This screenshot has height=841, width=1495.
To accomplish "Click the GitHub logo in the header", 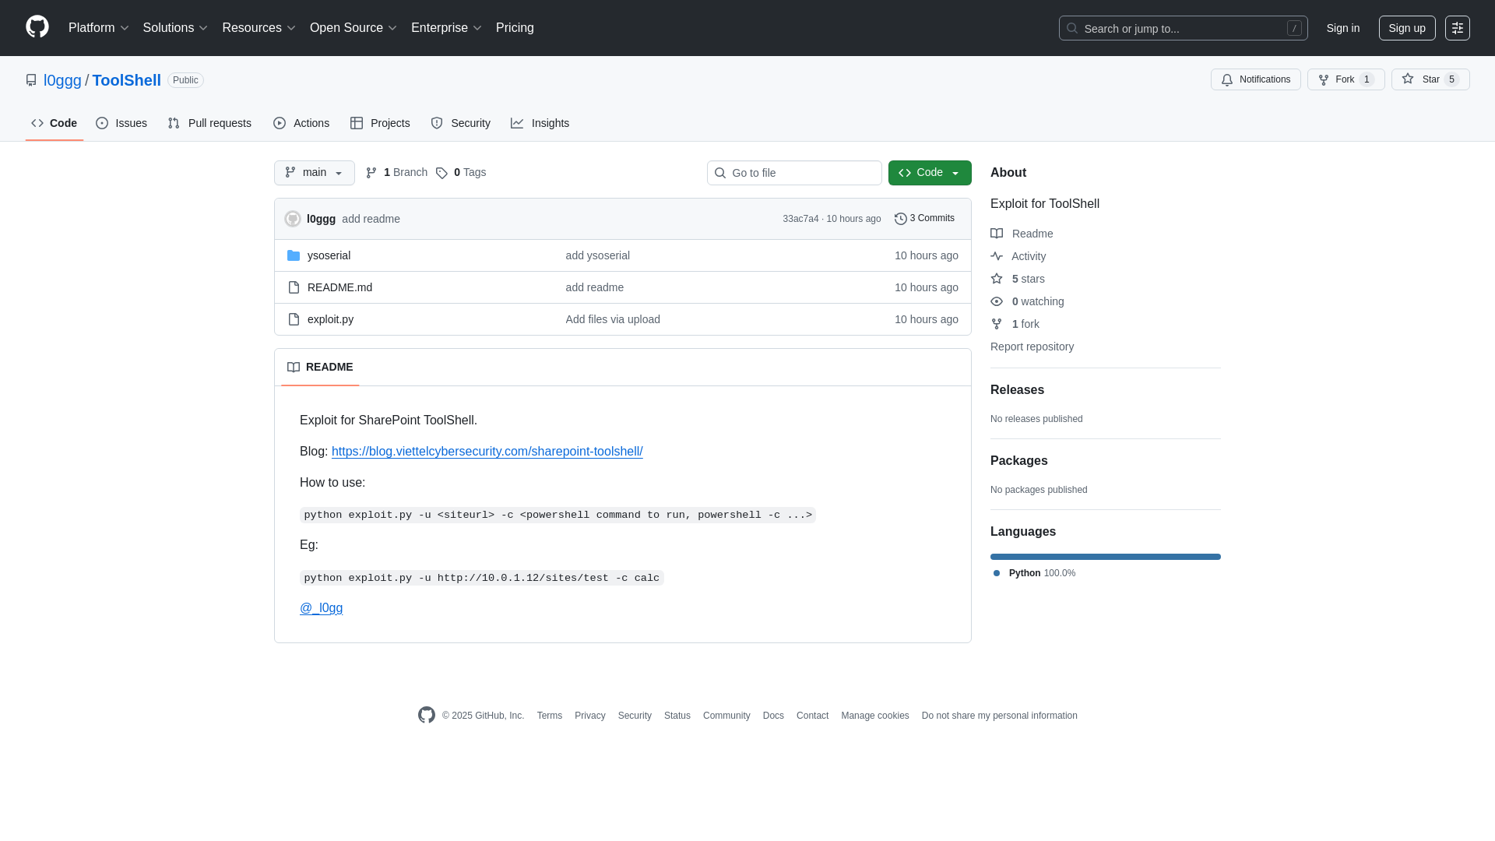I will [x=36, y=27].
